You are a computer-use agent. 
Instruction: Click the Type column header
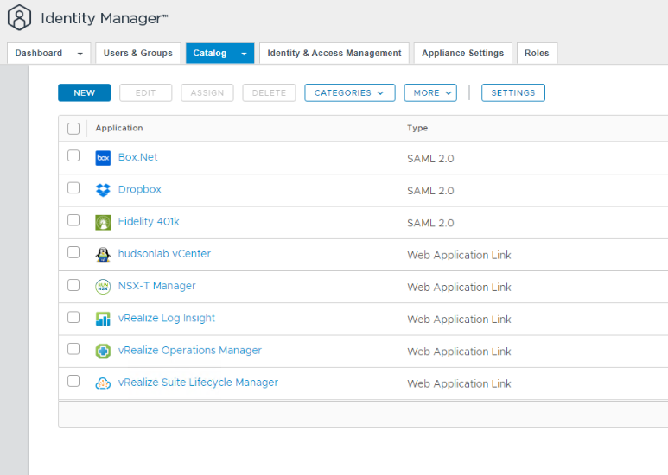[x=417, y=128]
